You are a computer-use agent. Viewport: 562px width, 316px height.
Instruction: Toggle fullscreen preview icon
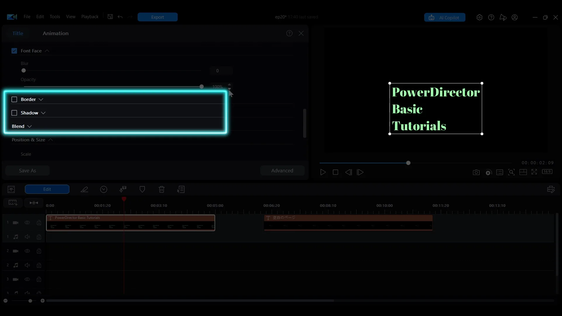pyautogui.click(x=534, y=172)
